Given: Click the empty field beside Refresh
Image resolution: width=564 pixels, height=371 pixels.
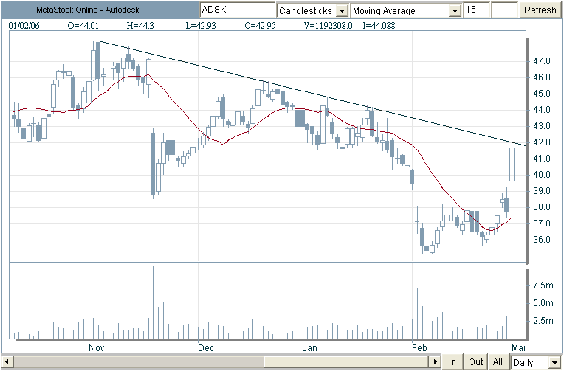Looking at the screenshot, I should point(505,10).
